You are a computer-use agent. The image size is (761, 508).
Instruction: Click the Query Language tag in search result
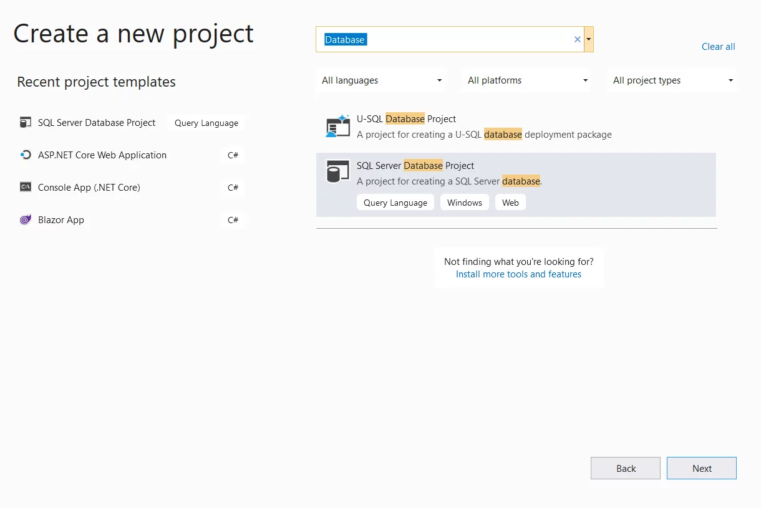pos(395,203)
